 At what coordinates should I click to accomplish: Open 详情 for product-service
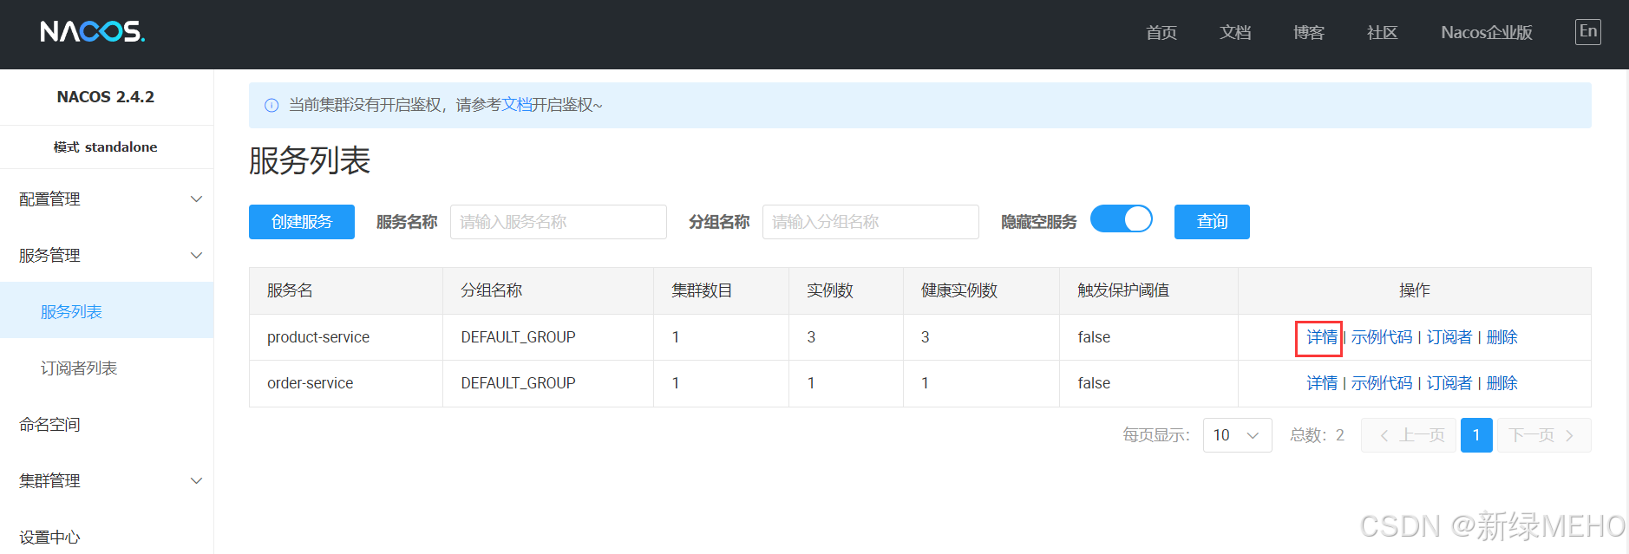click(1321, 337)
